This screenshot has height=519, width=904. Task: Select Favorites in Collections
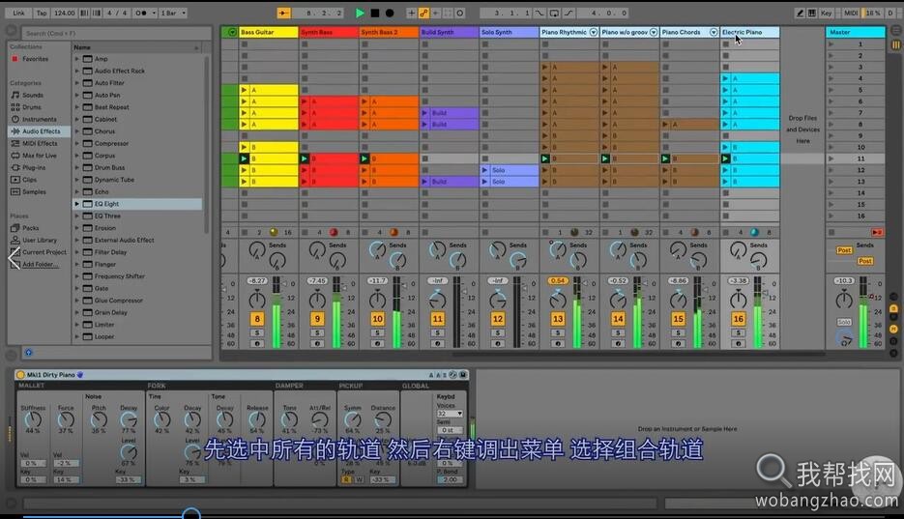pyautogui.click(x=35, y=59)
